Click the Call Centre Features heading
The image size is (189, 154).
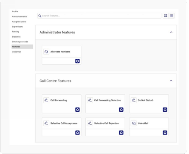pos(55,81)
